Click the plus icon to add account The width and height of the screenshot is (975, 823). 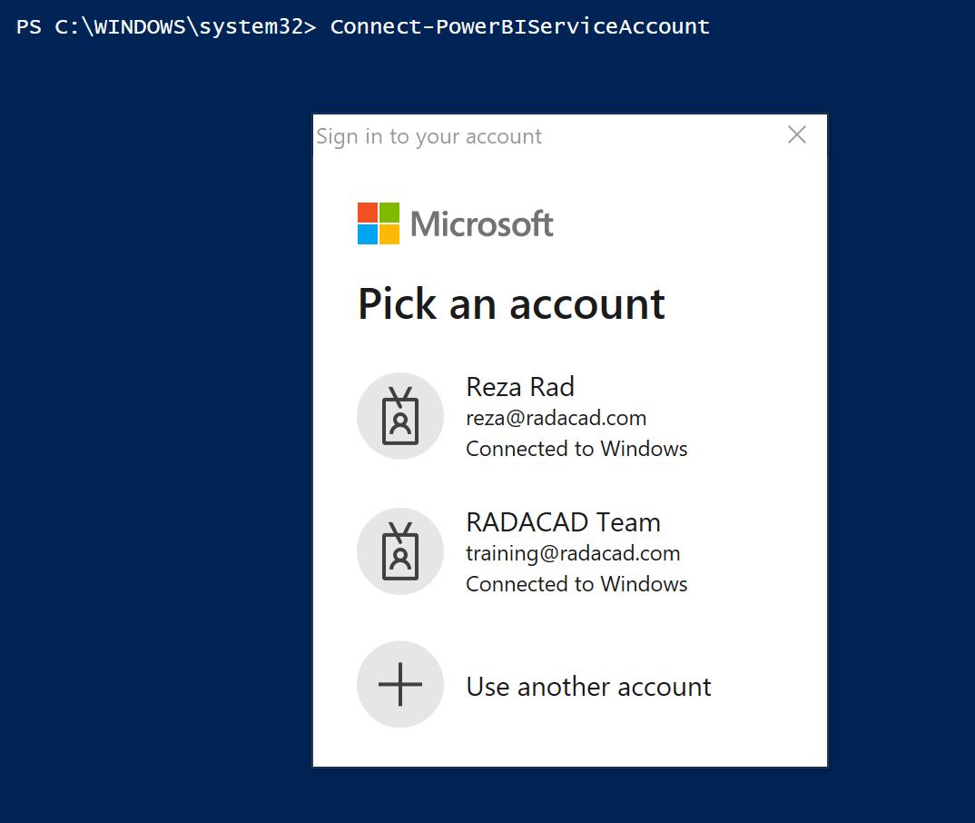pos(400,686)
